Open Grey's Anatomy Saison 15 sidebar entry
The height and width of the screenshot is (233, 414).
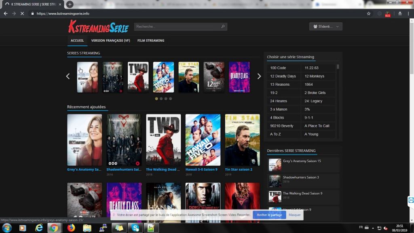pyautogui.click(x=303, y=165)
